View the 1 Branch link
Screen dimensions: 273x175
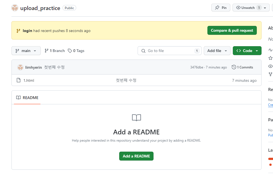55,51
